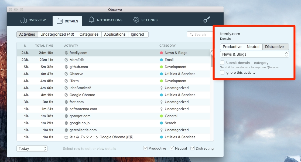Click question mark icon for fast.com
This screenshot has width=301, height=162.
(161, 102)
